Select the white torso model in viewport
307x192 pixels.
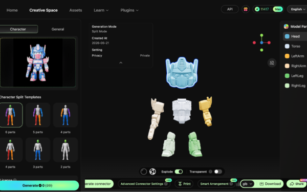tap(182, 111)
